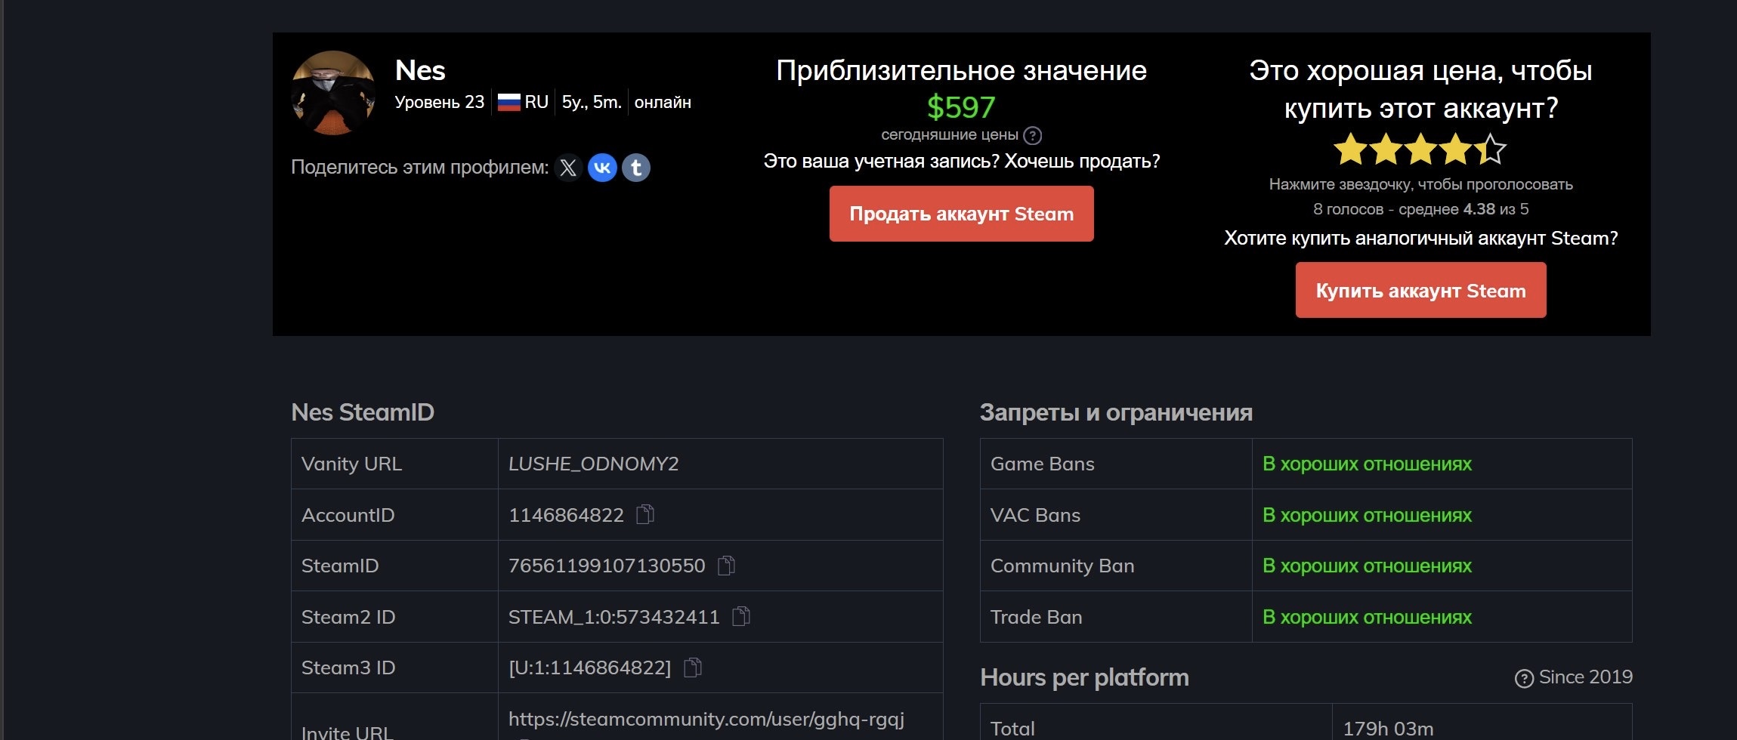Click the profile name Nes

tap(420, 70)
